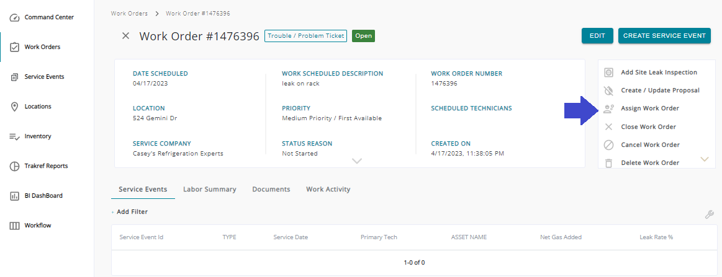722x277 pixels.
Task: Select Create / Update Proposal action
Action: click(x=661, y=90)
